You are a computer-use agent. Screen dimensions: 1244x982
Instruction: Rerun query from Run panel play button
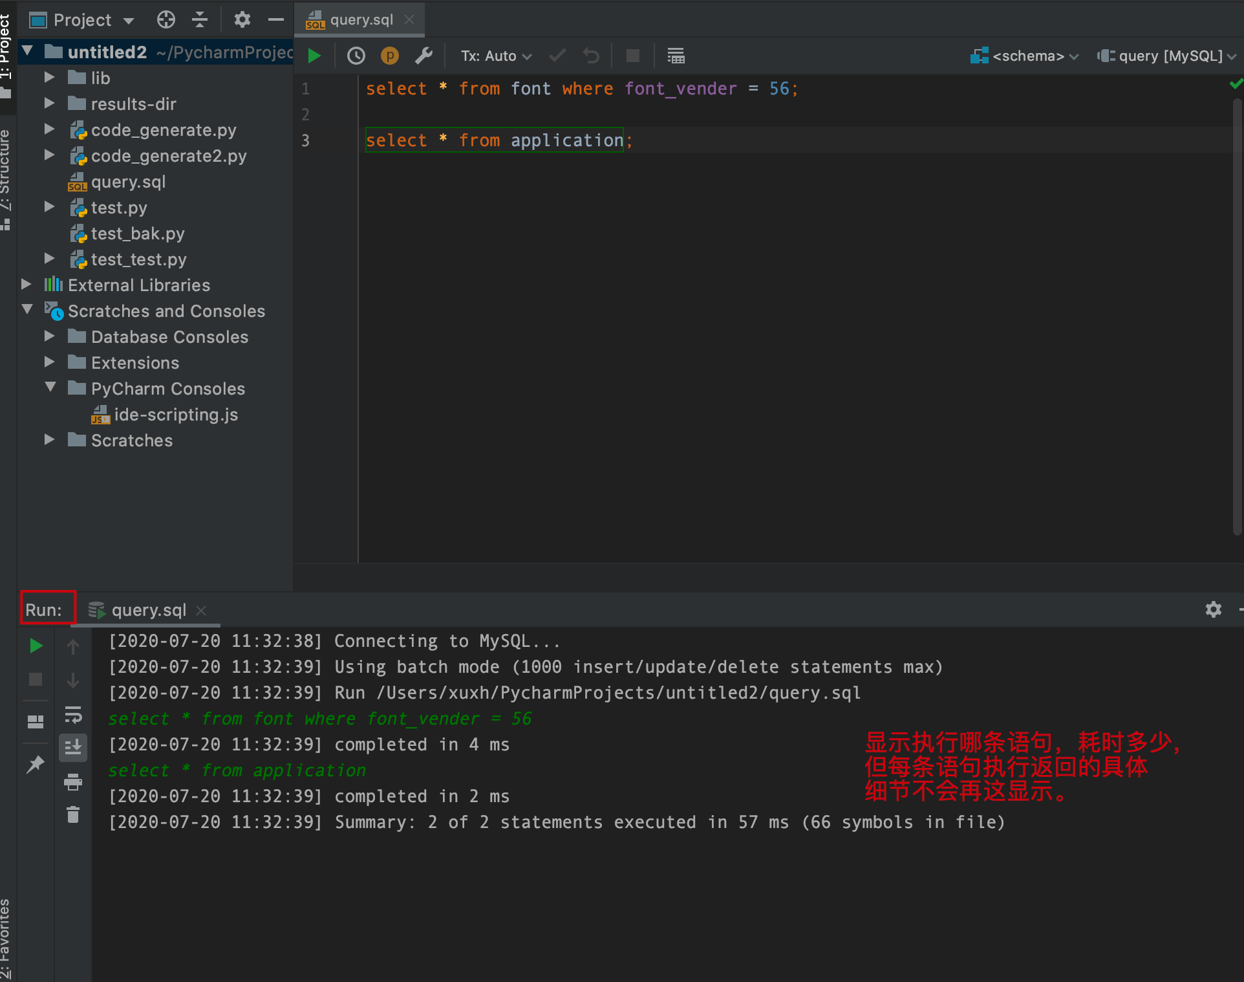click(x=36, y=646)
